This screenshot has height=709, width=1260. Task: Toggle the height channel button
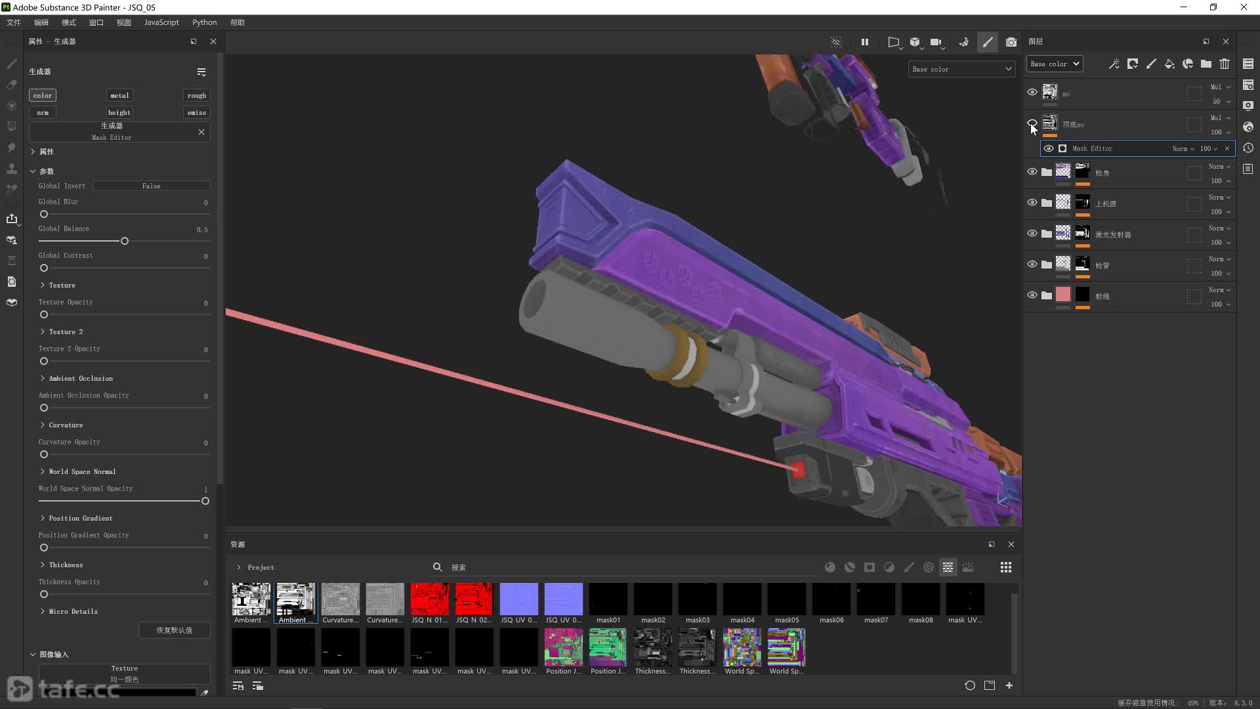[x=119, y=112]
